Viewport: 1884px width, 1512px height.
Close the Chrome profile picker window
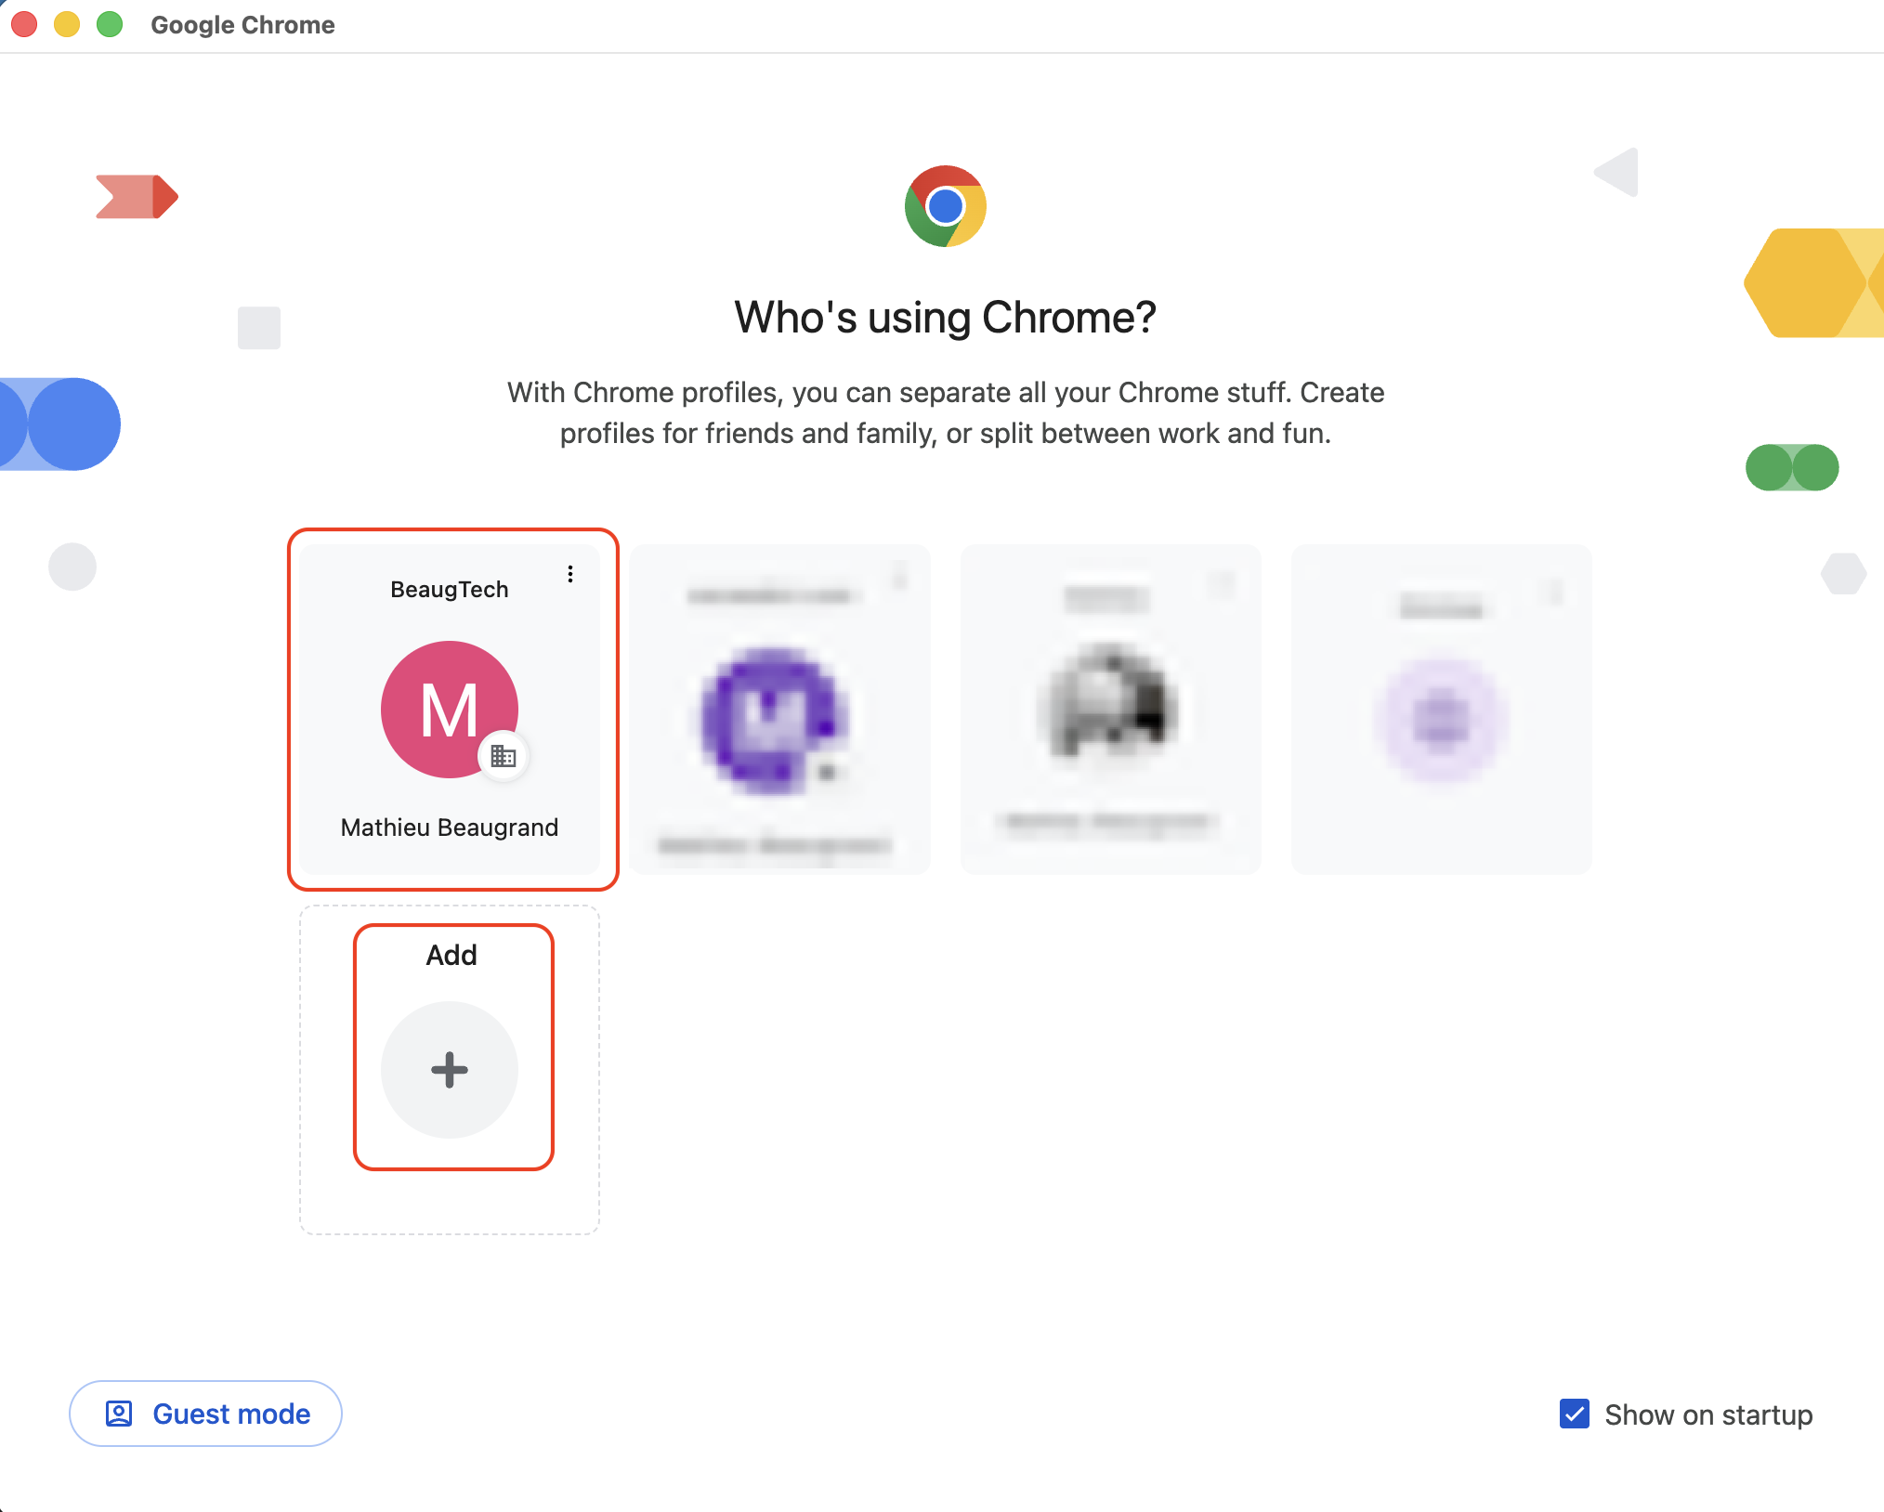point(24,24)
